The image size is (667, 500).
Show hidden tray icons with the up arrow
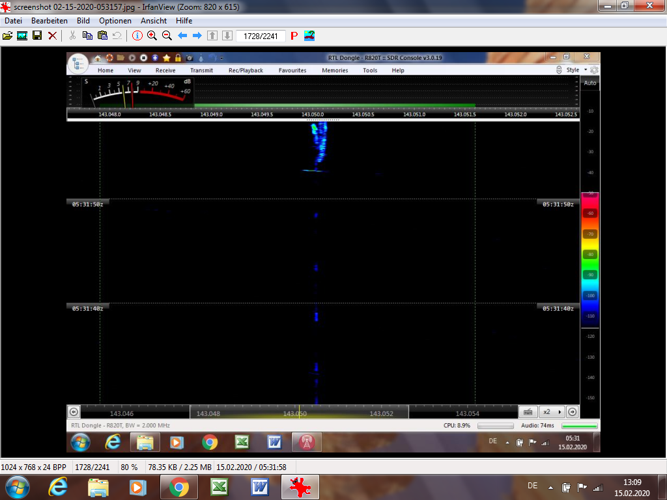(550, 487)
